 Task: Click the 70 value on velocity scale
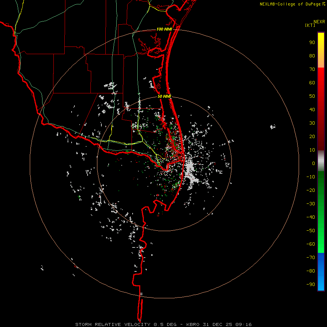(312, 69)
